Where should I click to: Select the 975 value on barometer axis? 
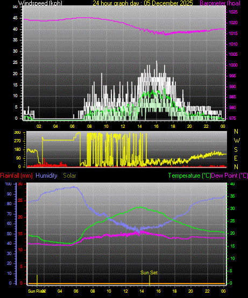[232, 118]
